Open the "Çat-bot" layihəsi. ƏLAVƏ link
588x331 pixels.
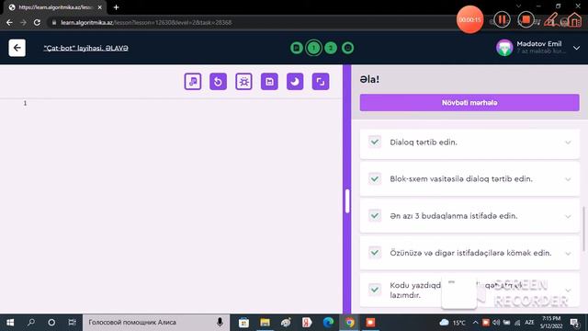(85, 48)
